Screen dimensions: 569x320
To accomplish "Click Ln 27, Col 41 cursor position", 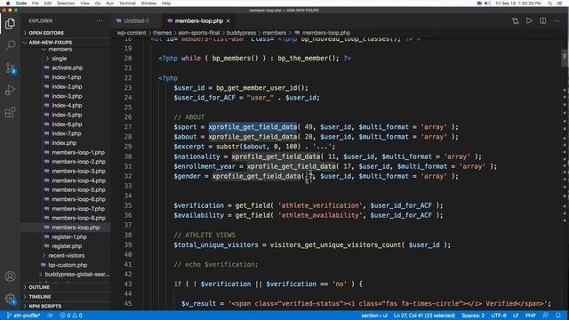I will coord(424,316).
